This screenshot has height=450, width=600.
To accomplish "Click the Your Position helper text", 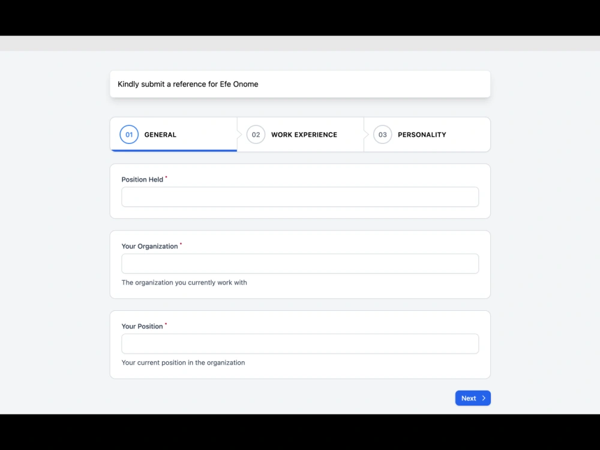I will [183, 362].
